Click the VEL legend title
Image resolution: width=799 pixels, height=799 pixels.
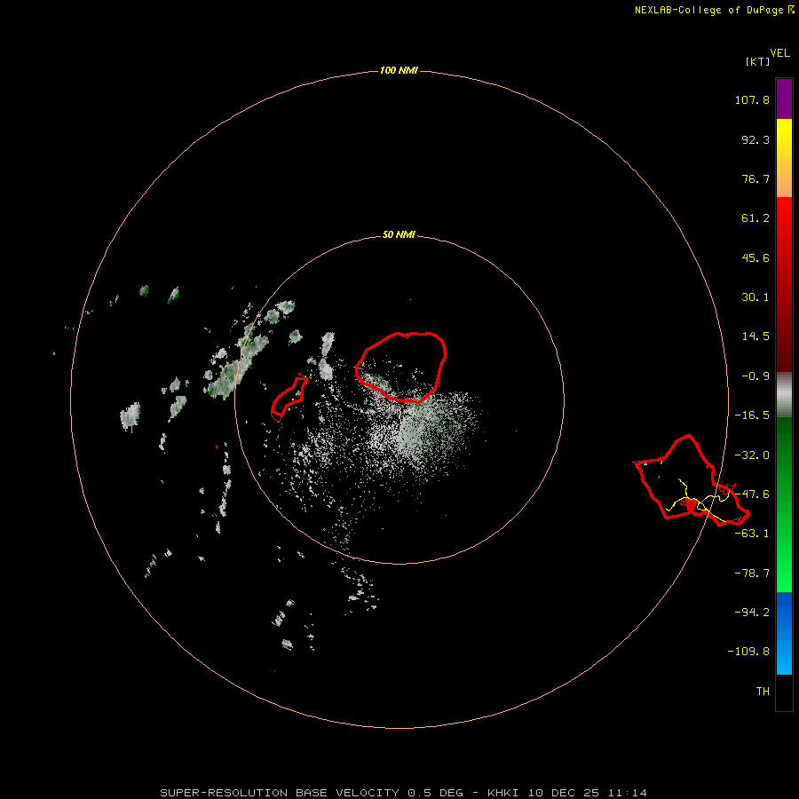(780, 53)
